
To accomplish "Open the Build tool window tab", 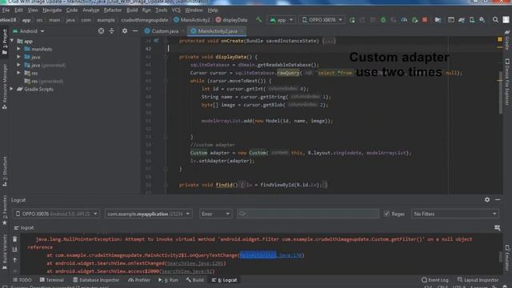I will pyautogui.click(x=195, y=280).
